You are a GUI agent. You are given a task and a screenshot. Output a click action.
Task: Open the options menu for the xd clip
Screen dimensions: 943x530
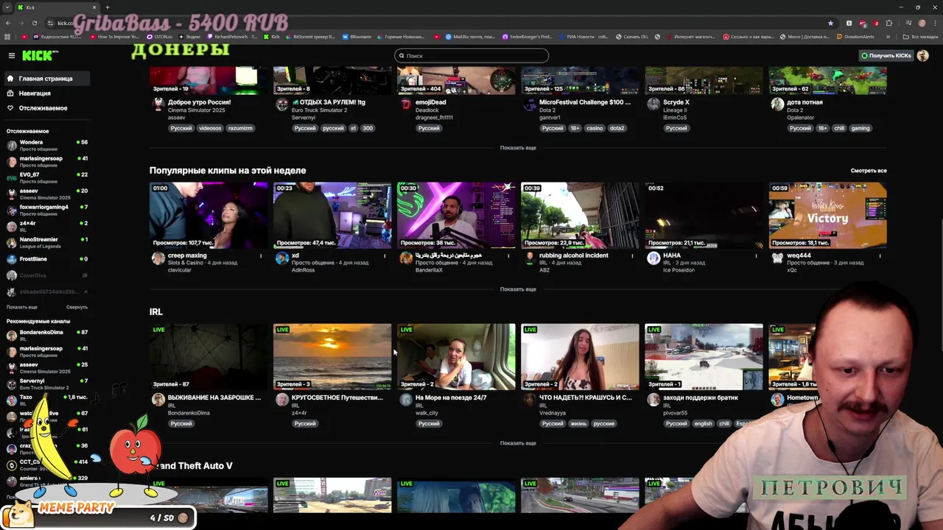point(385,256)
